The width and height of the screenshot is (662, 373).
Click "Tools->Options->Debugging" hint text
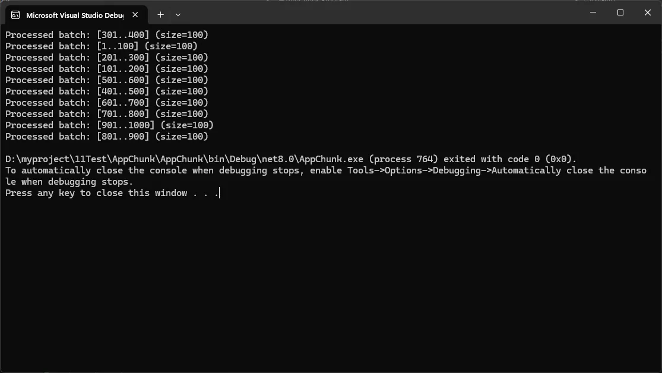[414, 170]
